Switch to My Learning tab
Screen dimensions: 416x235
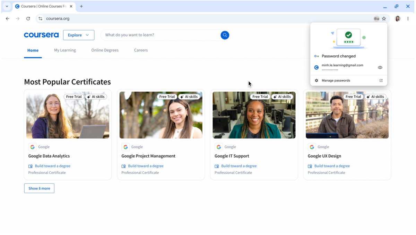coord(65,50)
